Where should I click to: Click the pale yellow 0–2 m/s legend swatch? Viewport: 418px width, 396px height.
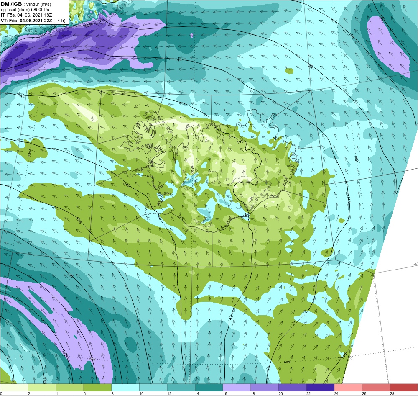[14, 388]
